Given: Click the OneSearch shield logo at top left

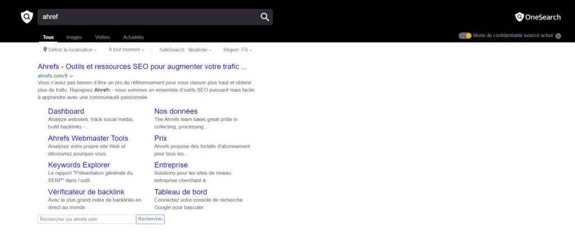Looking at the screenshot, I should 26,17.
